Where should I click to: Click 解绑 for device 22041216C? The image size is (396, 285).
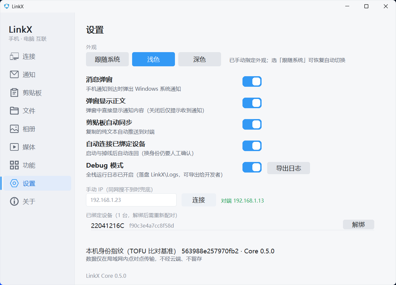click(x=358, y=225)
